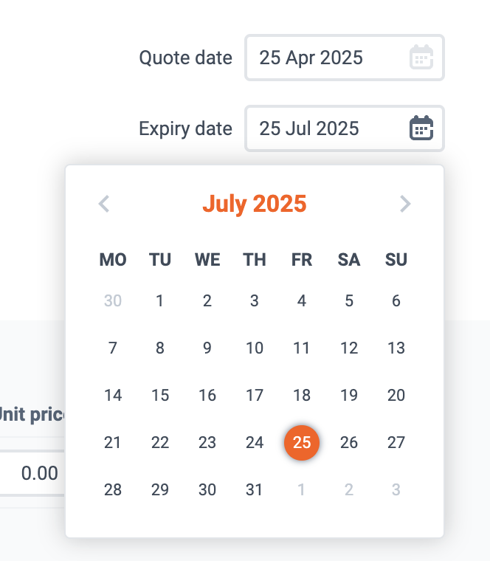The width and height of the screenshot is (490, 561).
Task: Choose July 10 in the calendar
Action: click(255, 348)
